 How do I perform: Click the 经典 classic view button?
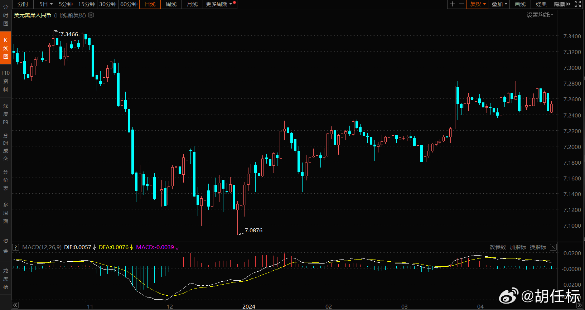pos(541,4)
